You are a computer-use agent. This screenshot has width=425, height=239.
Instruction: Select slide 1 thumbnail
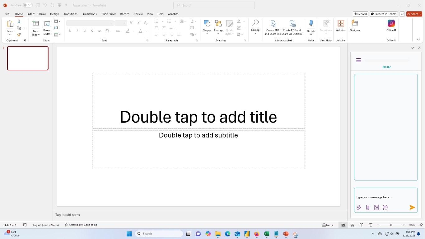point(28,58)
